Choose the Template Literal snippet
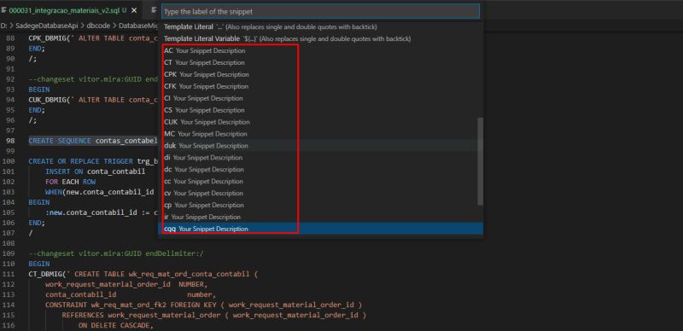The width and height of the screenshot is (683, 331). [x=321, y=27]
